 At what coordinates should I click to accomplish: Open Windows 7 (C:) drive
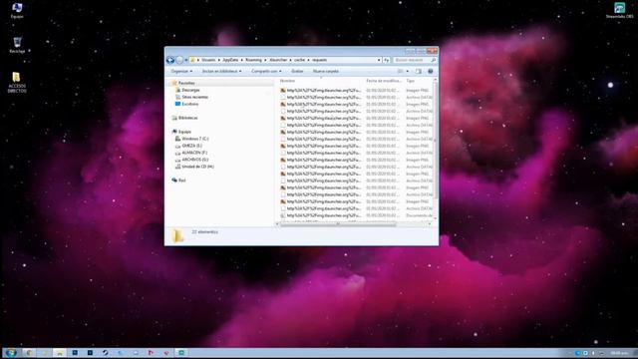pyautogui.click(x=195, y=139)
